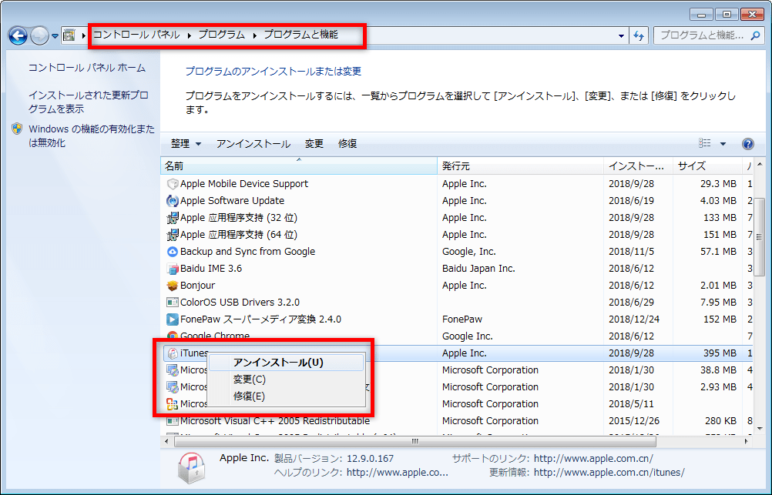Click Apple 应用程序支持 (32 位) icon
Image resolution: width=772 pixels, height=495 pixels.
[173, 218]
